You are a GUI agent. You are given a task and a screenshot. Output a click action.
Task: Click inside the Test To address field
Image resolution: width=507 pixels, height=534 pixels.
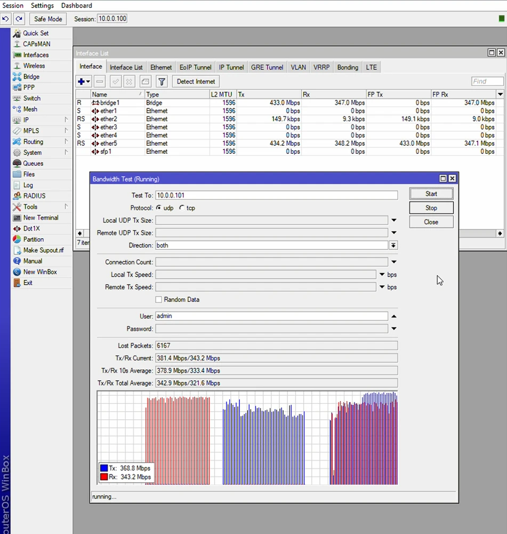pyautogui.click(x=267, y=195)
